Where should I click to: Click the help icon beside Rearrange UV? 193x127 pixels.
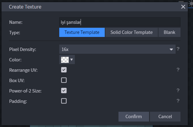178,70
